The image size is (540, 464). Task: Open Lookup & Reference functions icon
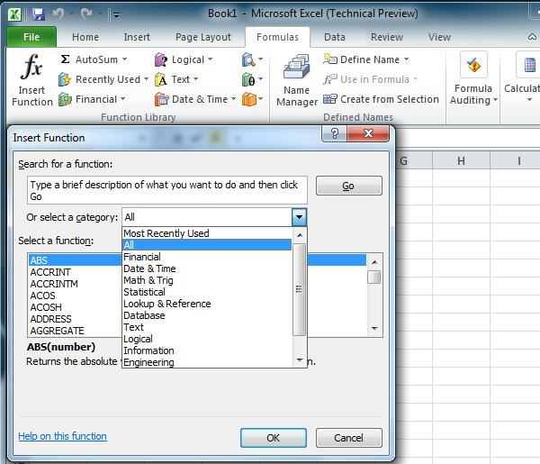pyautogui.click(x=248, y=59)
